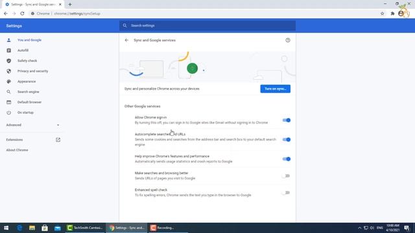Enable the Enhanced spell check toggle
The height and width of the screenshot is (233, 415).
[286, 193]
